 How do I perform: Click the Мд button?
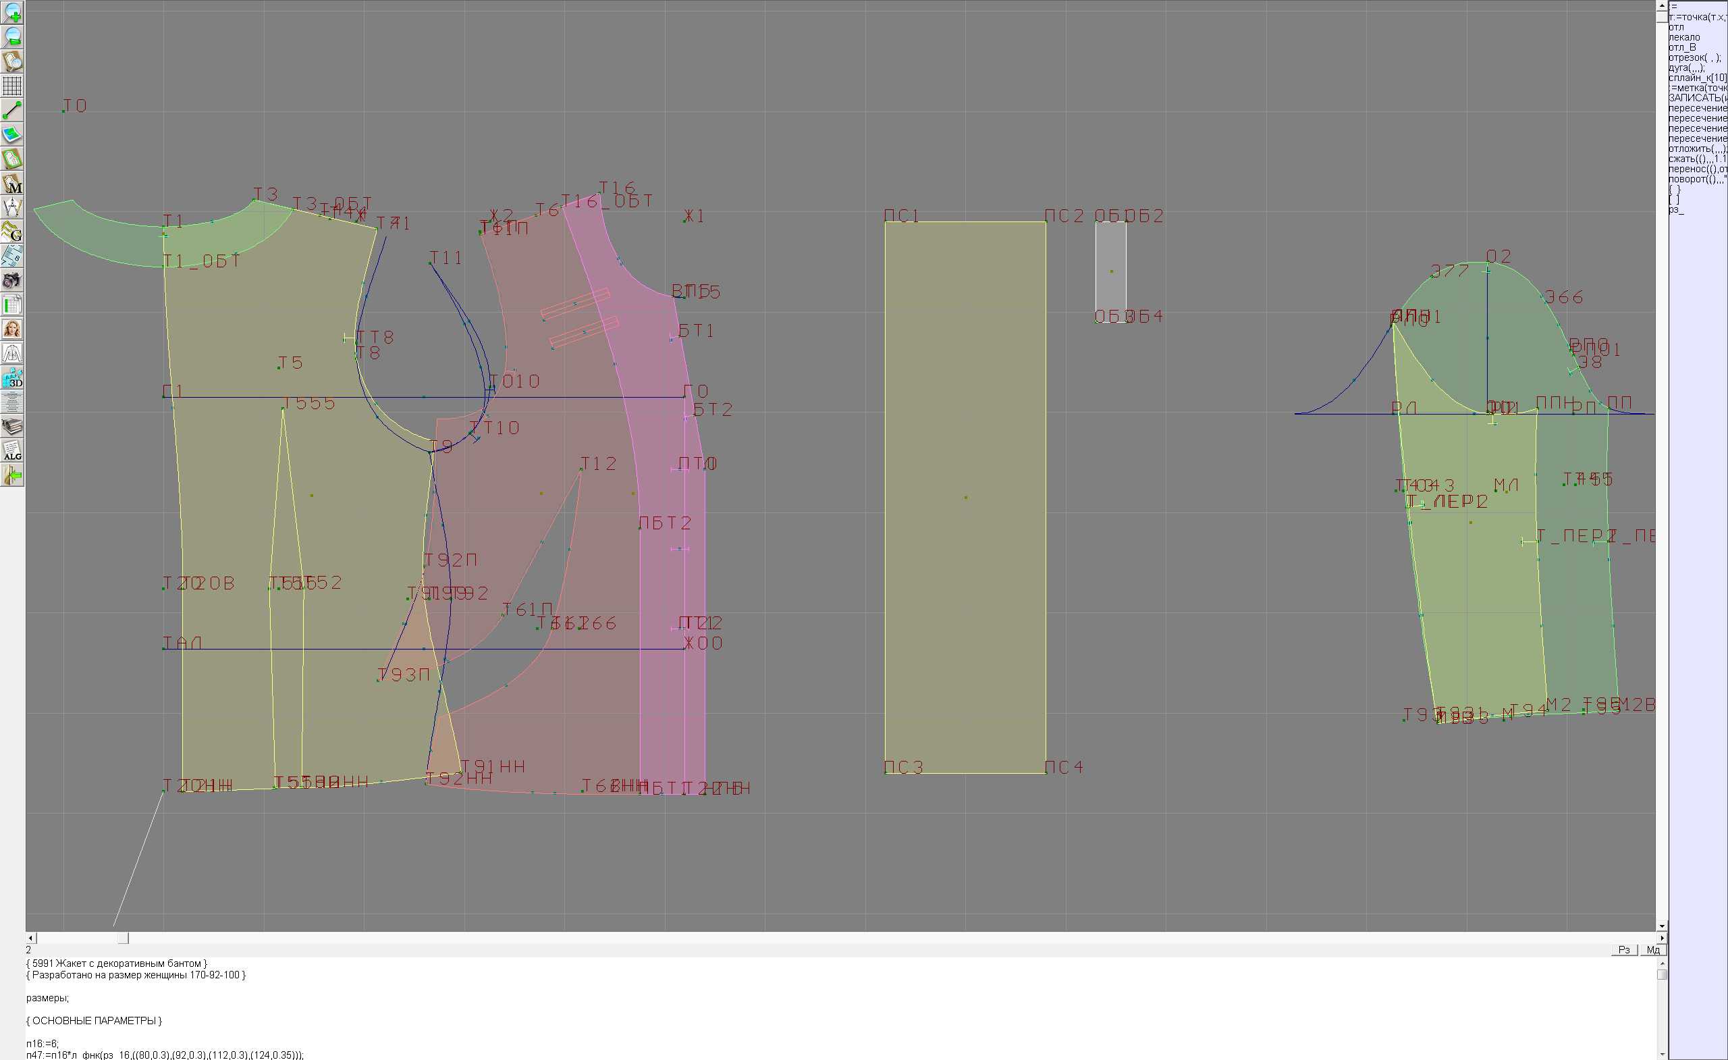coord(1653,950)
